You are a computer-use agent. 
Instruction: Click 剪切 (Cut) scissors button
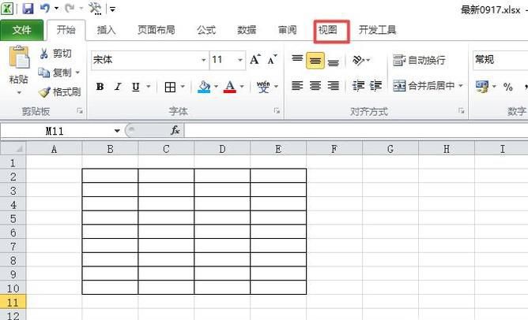tap(56, 54)
